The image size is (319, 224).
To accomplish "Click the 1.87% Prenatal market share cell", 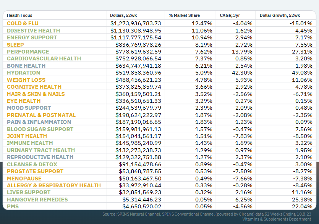I will coord(204,115).
